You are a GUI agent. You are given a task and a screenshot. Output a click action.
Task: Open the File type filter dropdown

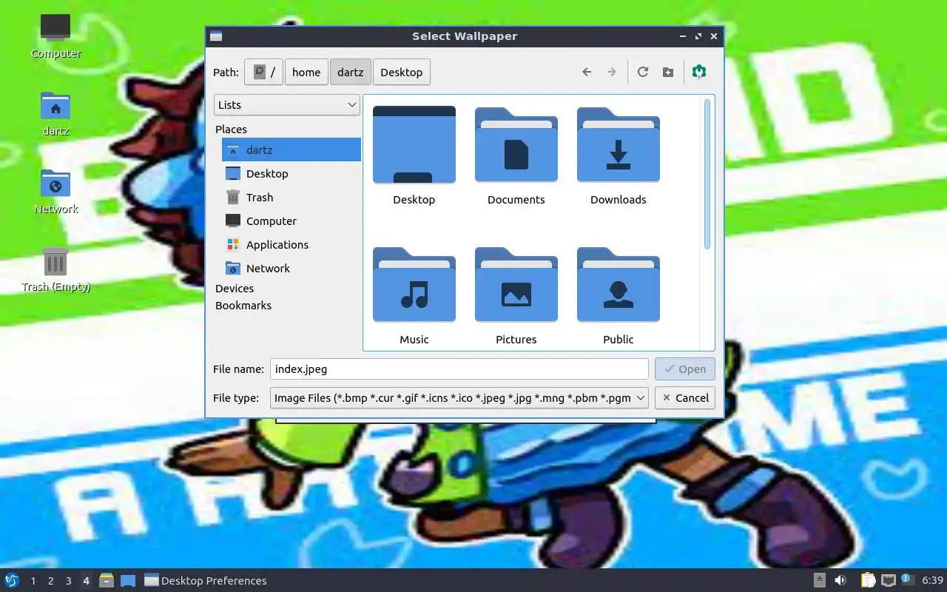[x=459, y=398]
